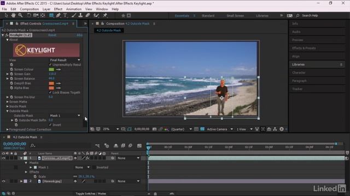Screen dimensions: 350x196
Task: Click the Alpha Bias eyedropper
Action: [59, 88]
